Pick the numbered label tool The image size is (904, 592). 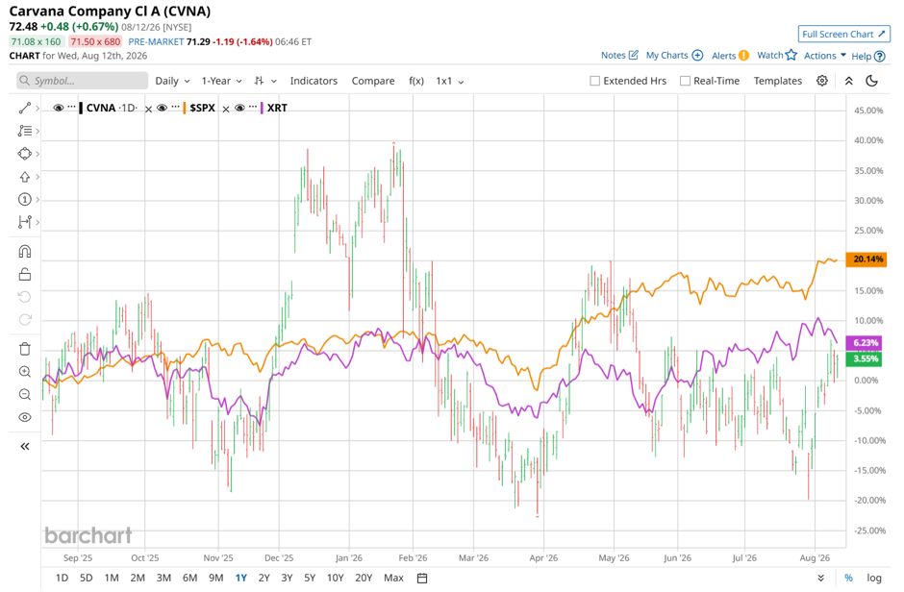24,199
